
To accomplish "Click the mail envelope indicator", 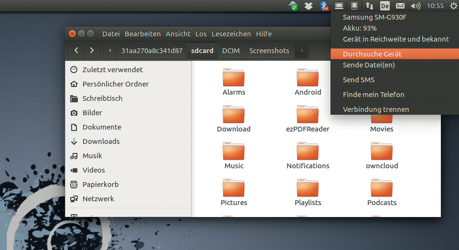I will (400, 6).
